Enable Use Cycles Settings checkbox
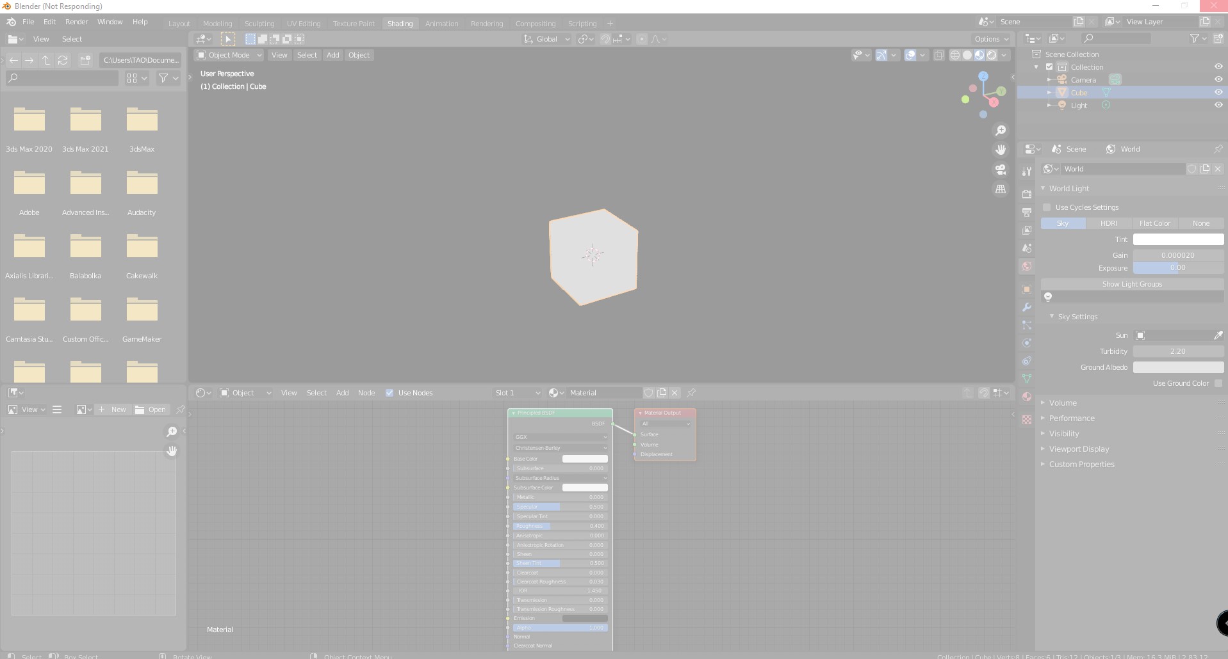This screenshot has width=1228, height=659. 1047,207
